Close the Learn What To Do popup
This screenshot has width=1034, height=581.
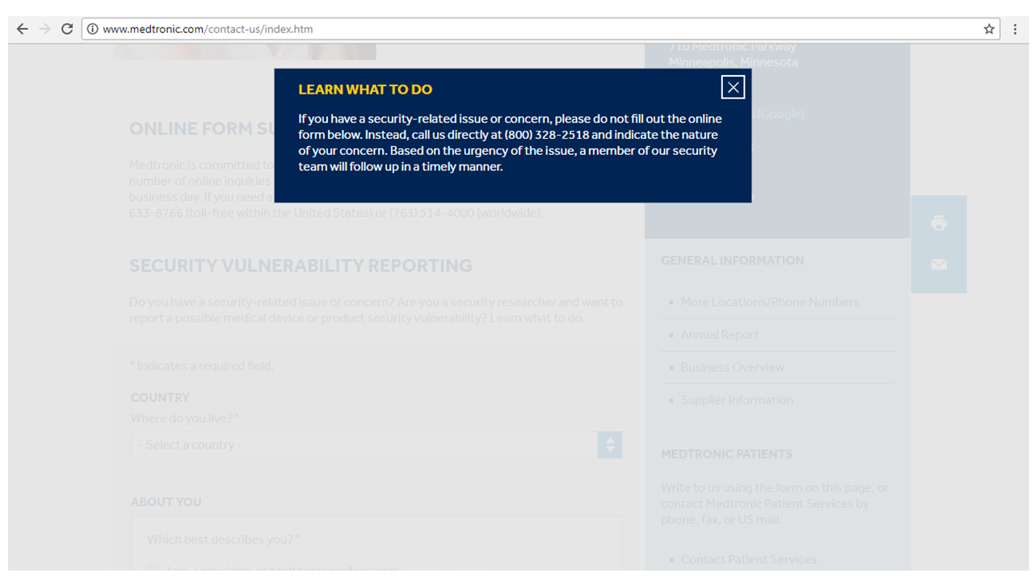[733, 87]
